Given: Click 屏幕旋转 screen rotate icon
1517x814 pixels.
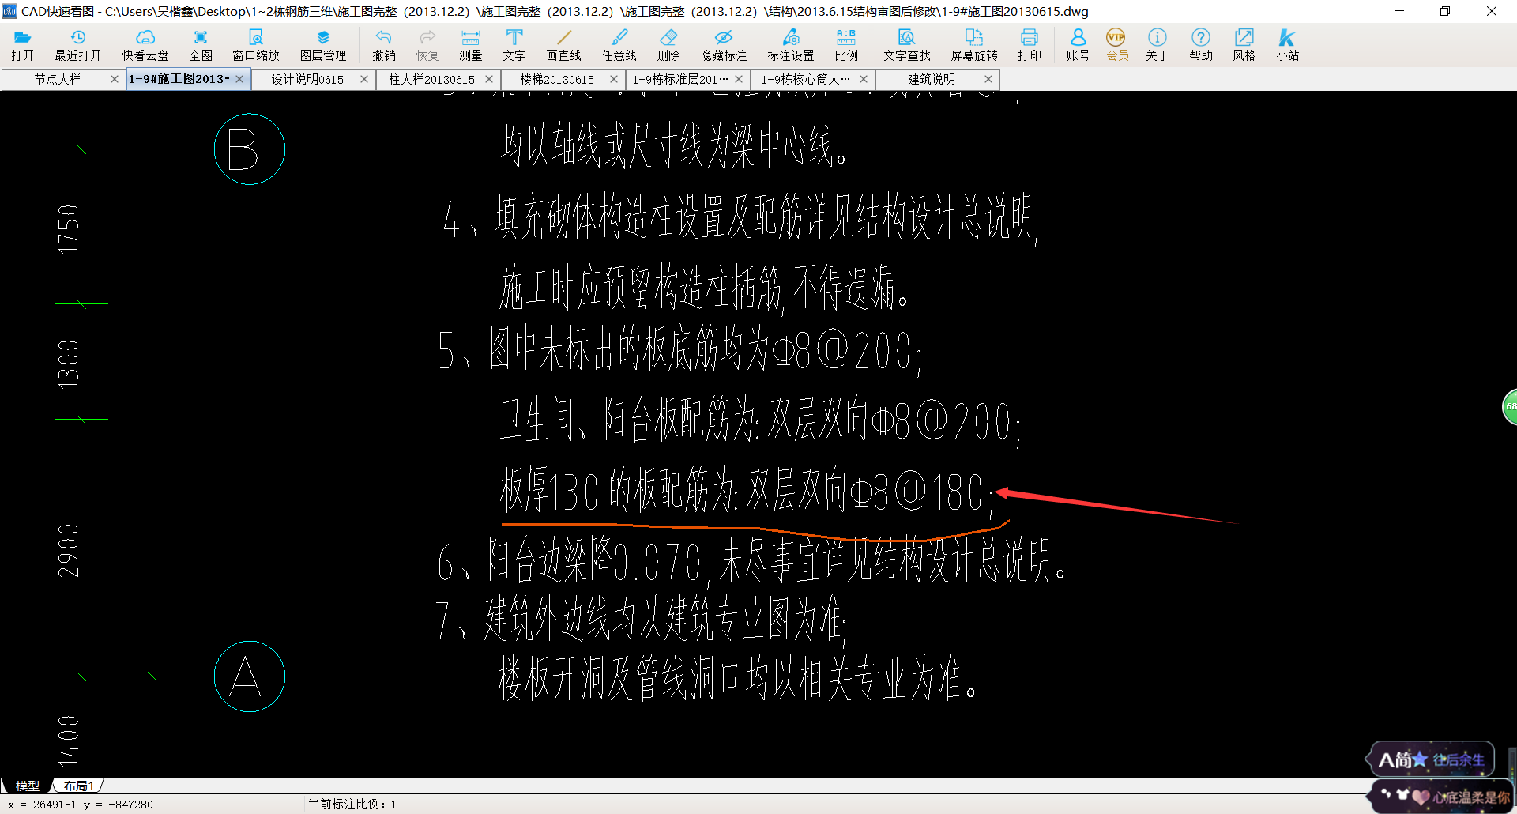Looking at the screenshot, I should click(x=974, y=45).
